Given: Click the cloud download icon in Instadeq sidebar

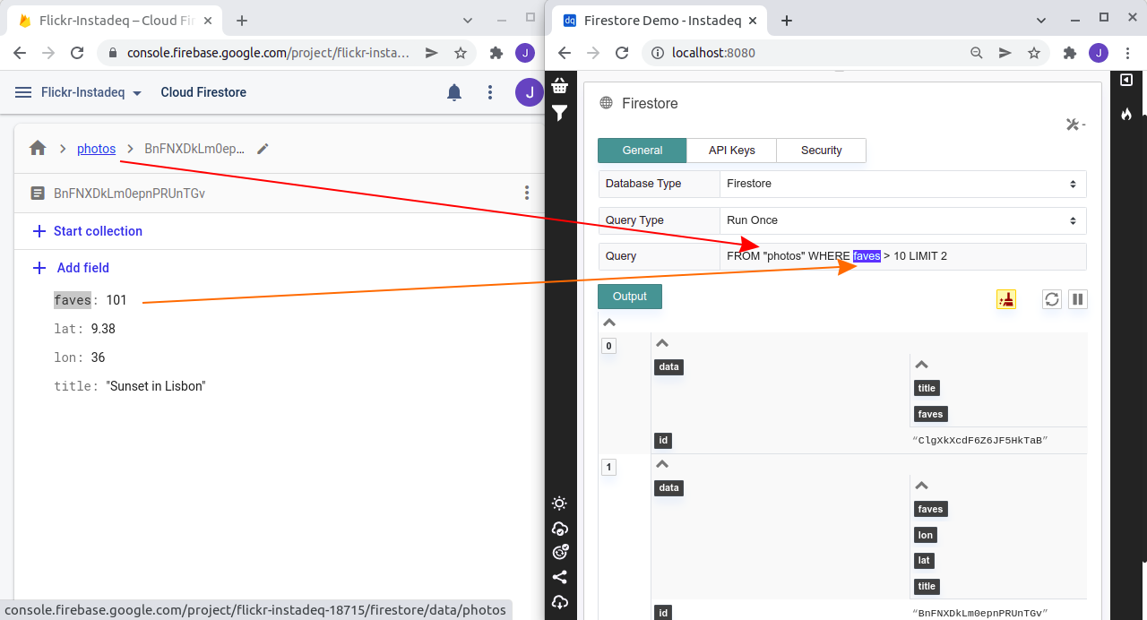Looking at the screenshot, I should point(560,601).
